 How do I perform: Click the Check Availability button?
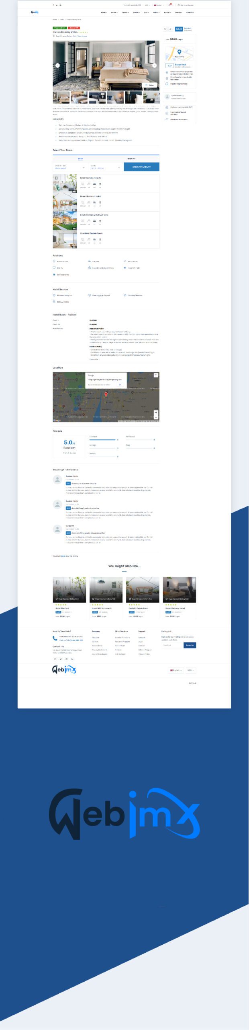pyautogui.click(x=141, y=167)
